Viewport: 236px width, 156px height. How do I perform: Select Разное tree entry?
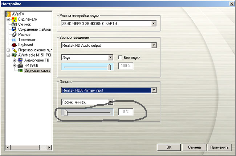coord(24,34)
